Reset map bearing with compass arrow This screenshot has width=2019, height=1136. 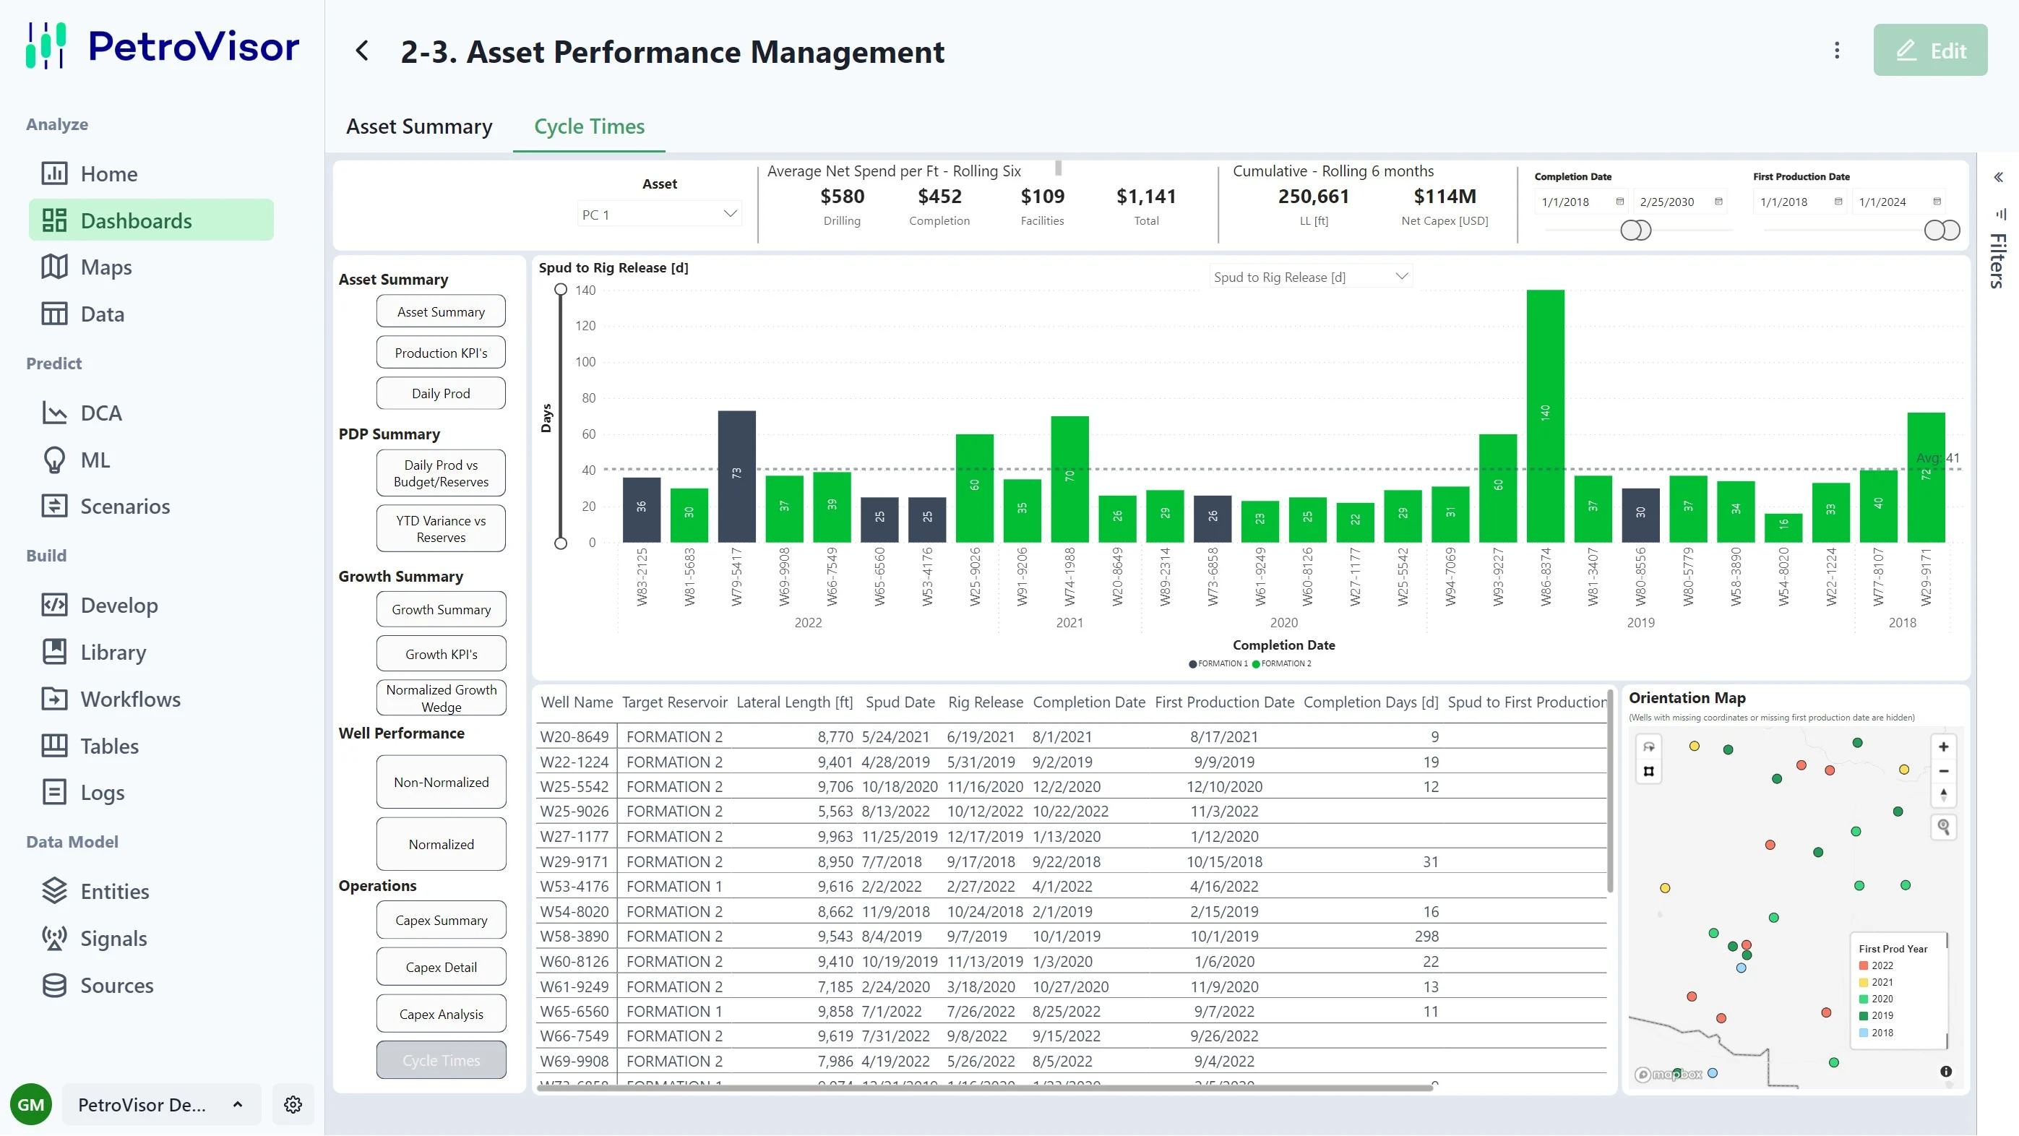[x=1943, y=795]
